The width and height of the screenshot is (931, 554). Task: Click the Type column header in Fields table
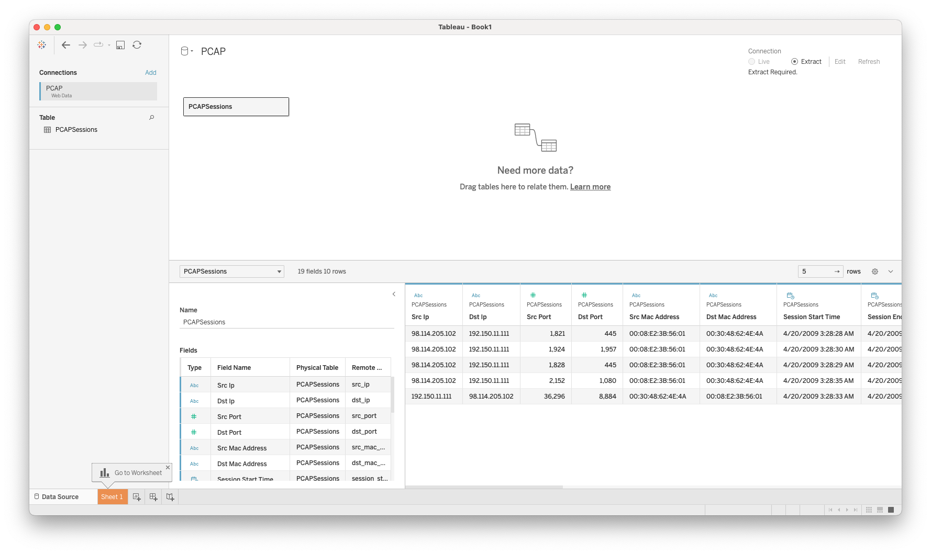point(195,368)
